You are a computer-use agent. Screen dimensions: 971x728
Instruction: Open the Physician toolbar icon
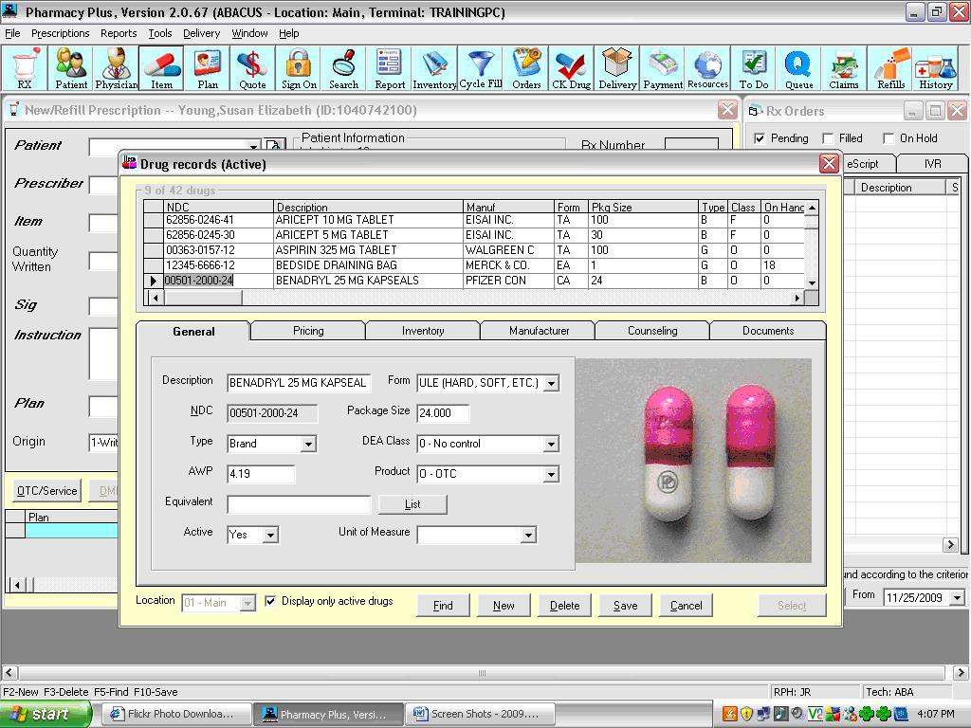[116, 68]
